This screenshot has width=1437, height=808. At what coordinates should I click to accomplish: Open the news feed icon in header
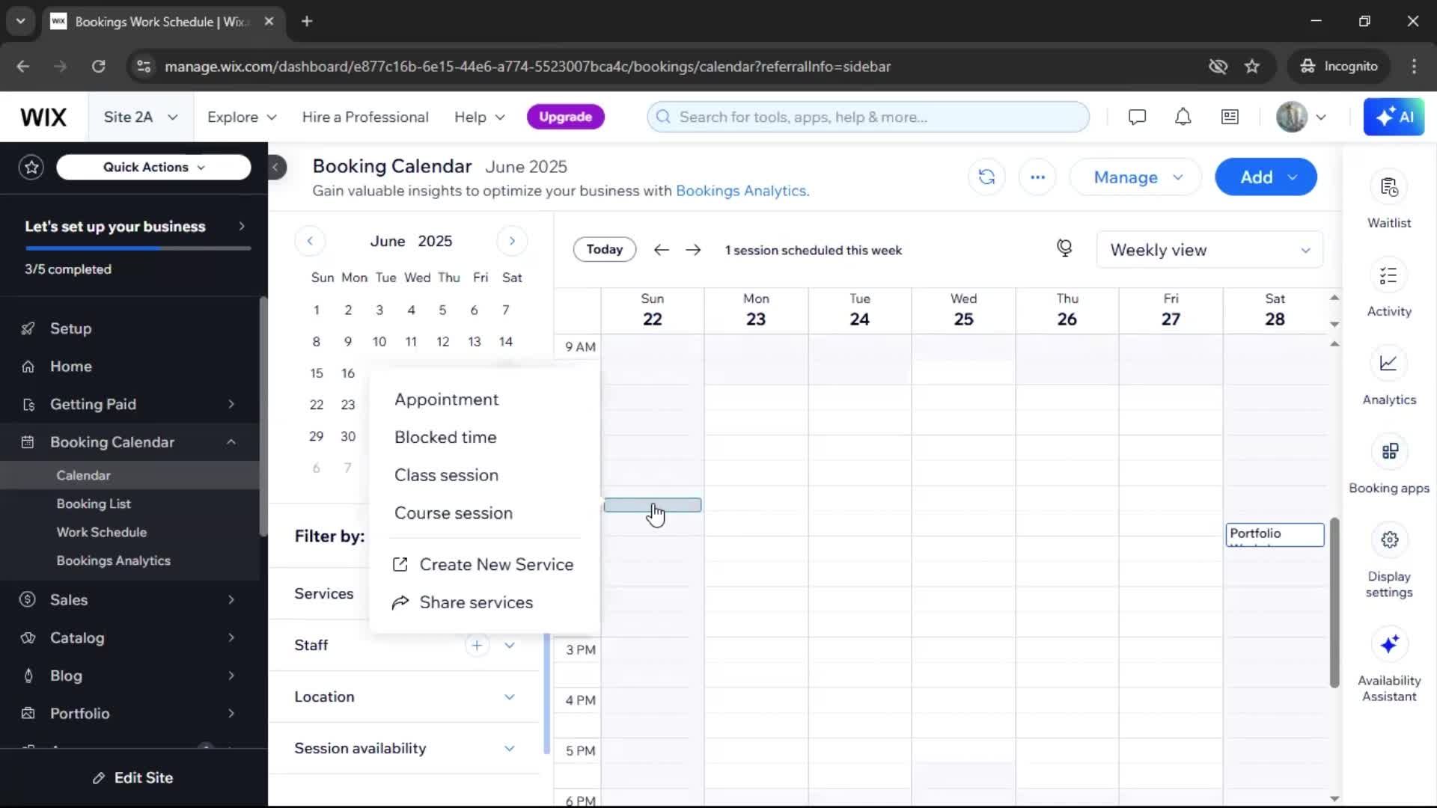pos(1230,117)
